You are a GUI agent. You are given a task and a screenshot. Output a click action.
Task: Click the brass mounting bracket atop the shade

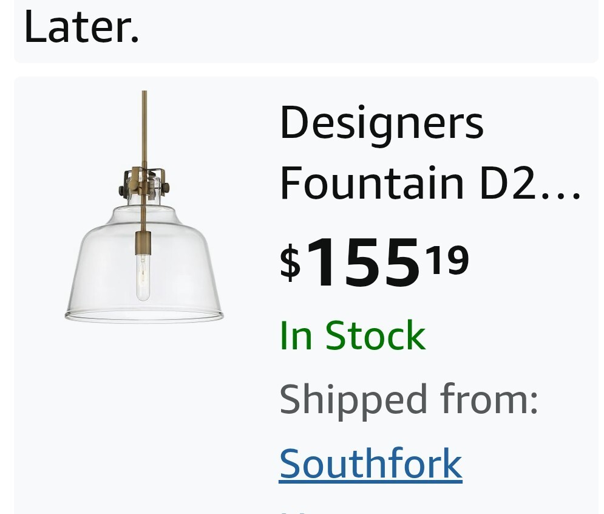[144, 181]
